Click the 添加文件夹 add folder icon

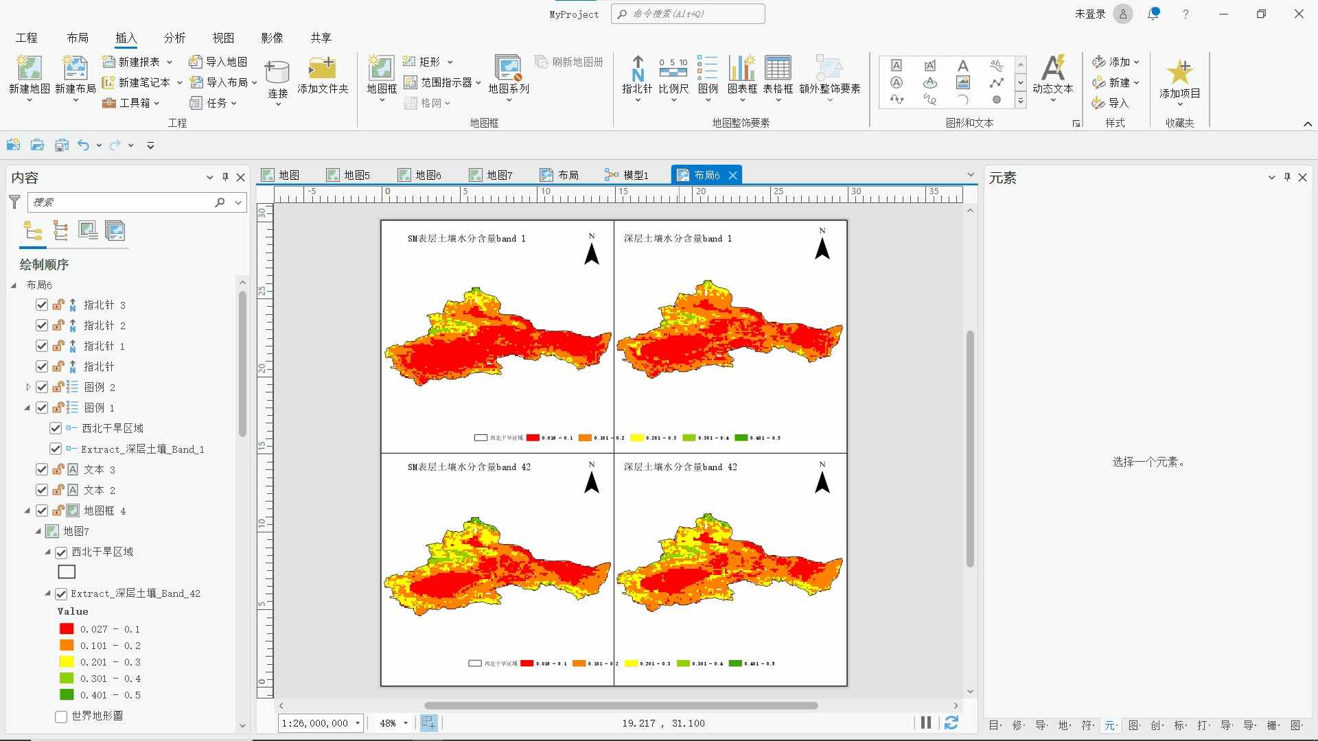tap(322, 69)
